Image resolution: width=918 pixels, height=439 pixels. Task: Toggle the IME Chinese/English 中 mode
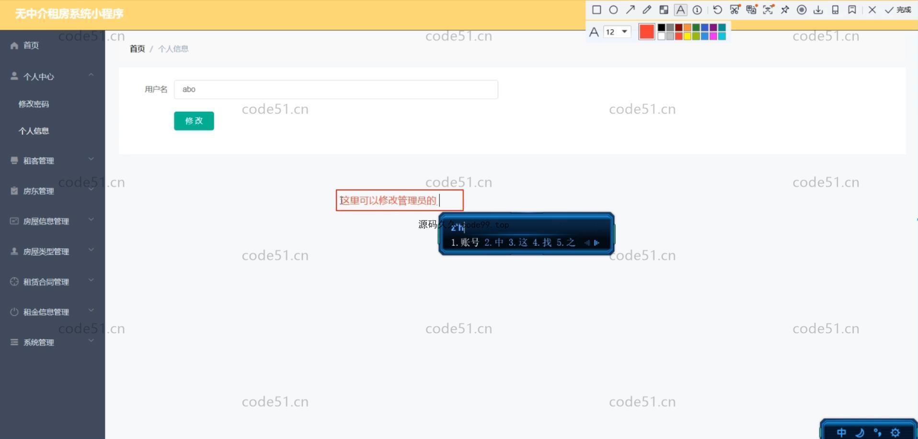(841, 433)
